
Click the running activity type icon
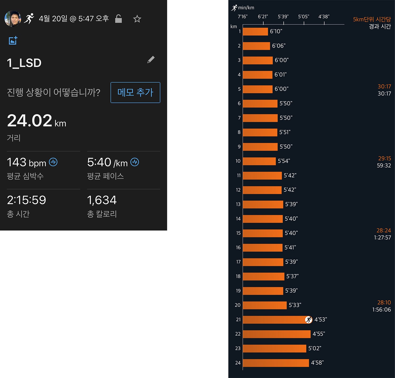(x=29, y=18)
